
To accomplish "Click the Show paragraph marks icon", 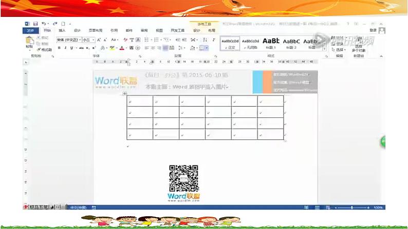I will pyautogui.click(x=214, y=39).
